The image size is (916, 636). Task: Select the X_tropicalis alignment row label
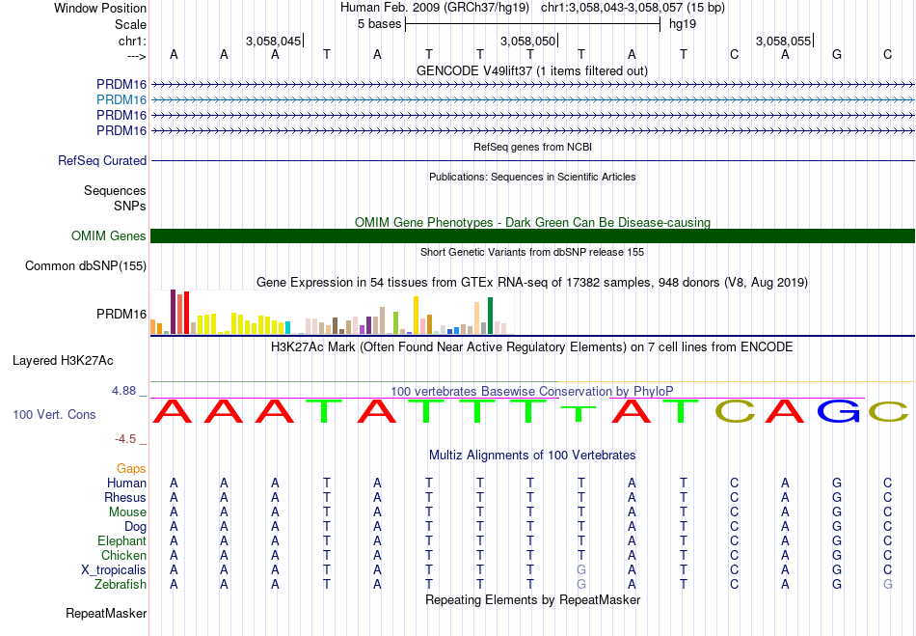point(114,570)
